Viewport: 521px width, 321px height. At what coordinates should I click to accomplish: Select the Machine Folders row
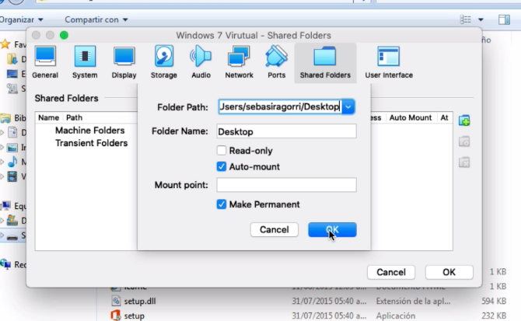point(89,131)
